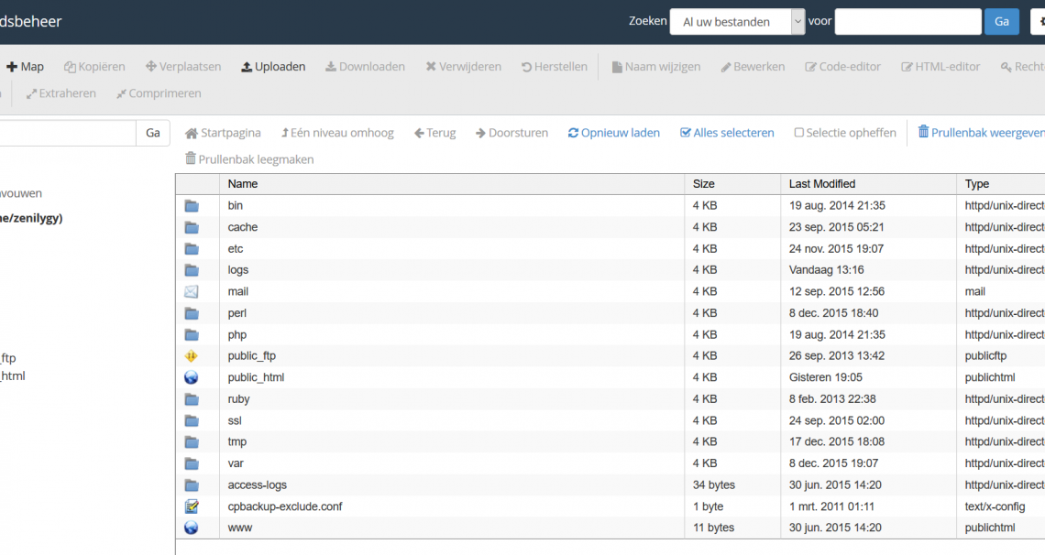Choose Naam wijzigen to rename
1045x555 pixels.
[x=655, y=67]
